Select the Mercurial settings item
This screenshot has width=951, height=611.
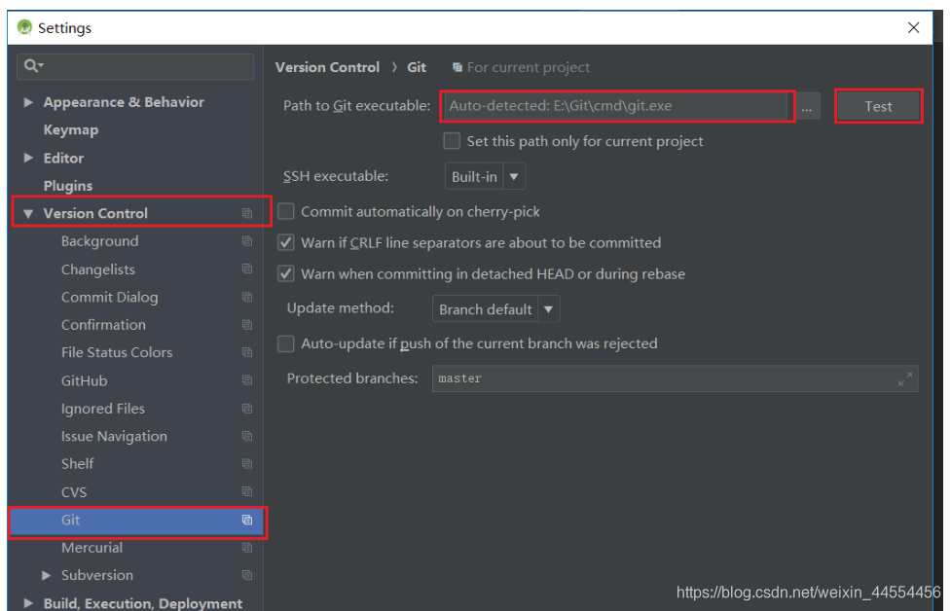coord(91,548)
